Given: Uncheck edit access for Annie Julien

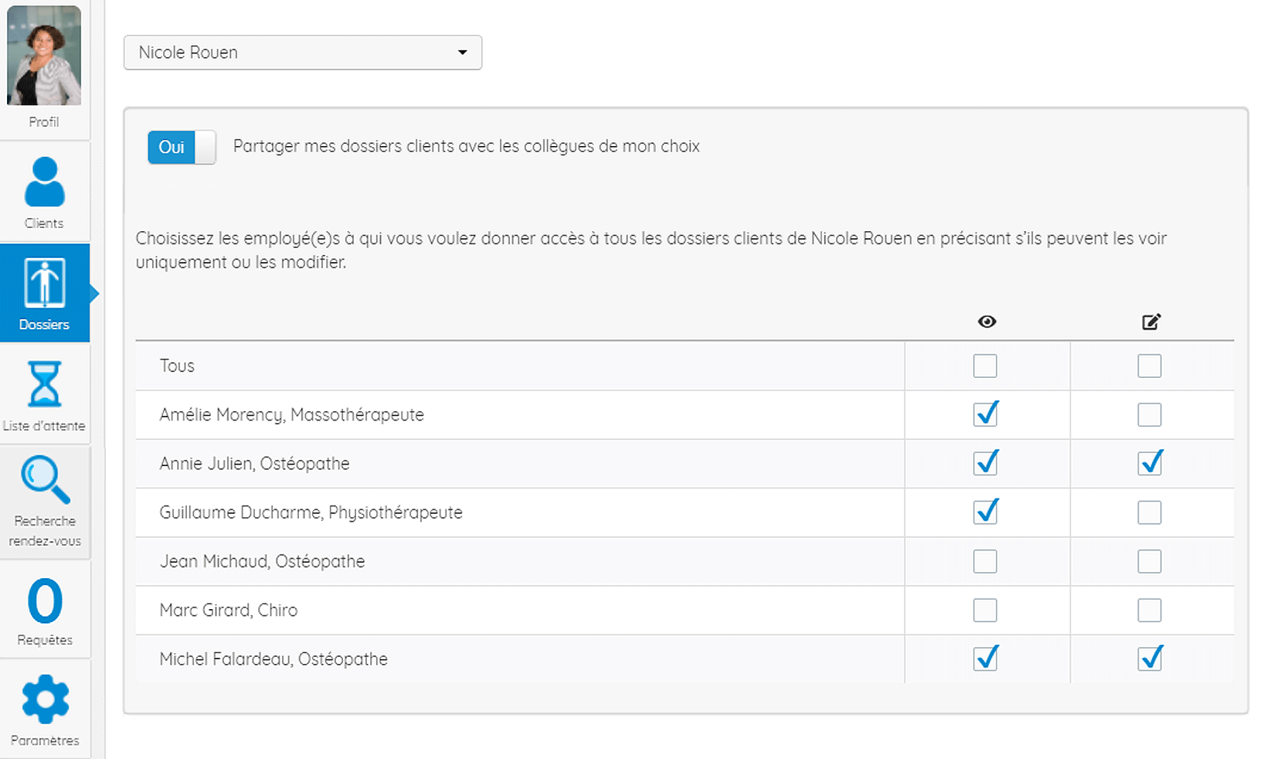Looking at the screenshot, I should [x=1150, y=463].
